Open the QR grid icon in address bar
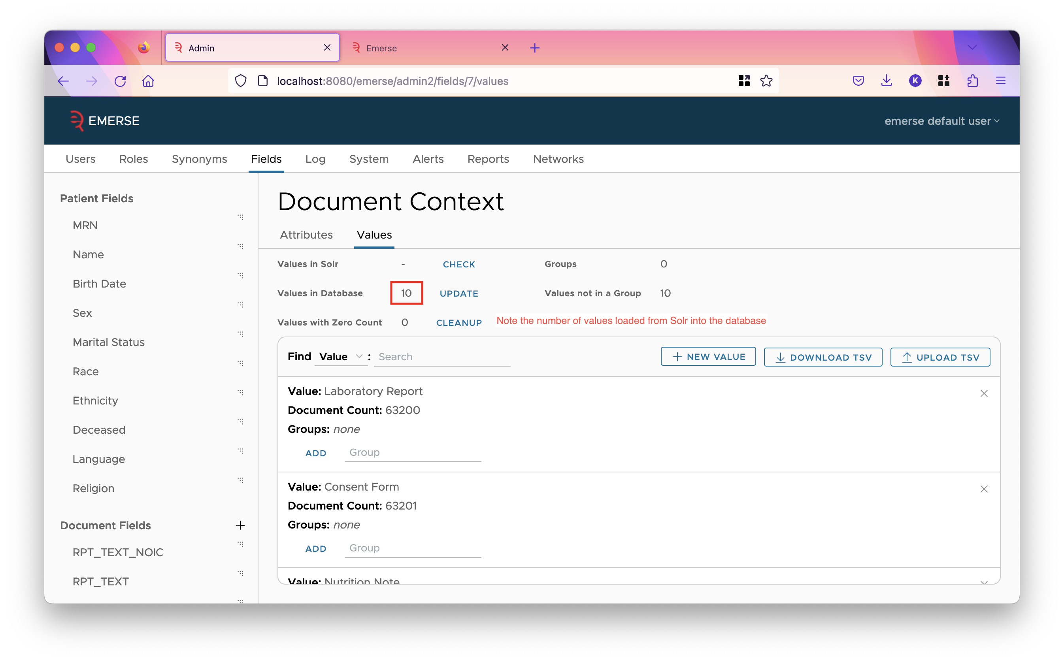The height and width of the screenshot is (662, 1064). point(744,81)
